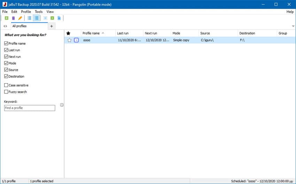Screen dimensions: 296x184
Task: Add a new tab with plus button
Action: point(52,26)
